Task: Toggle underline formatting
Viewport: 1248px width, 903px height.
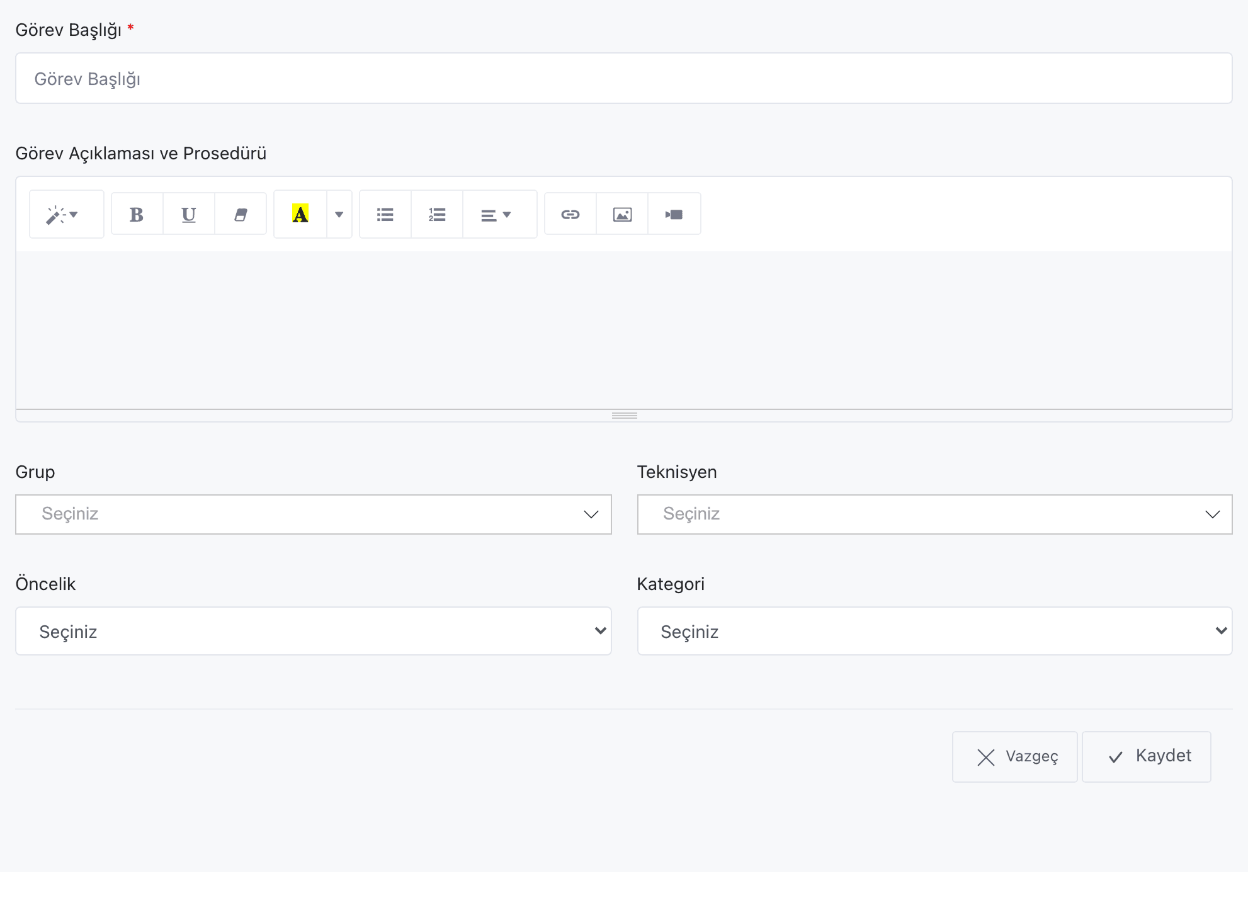Action: 189,214
